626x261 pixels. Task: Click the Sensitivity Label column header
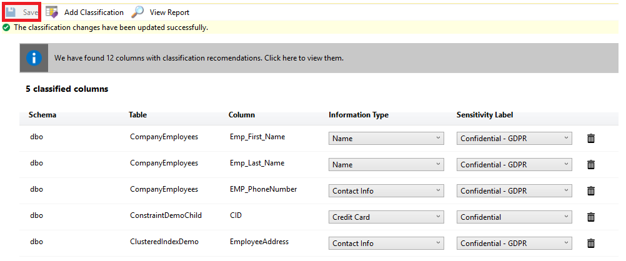pyautogui.click(x=485, y=115)
